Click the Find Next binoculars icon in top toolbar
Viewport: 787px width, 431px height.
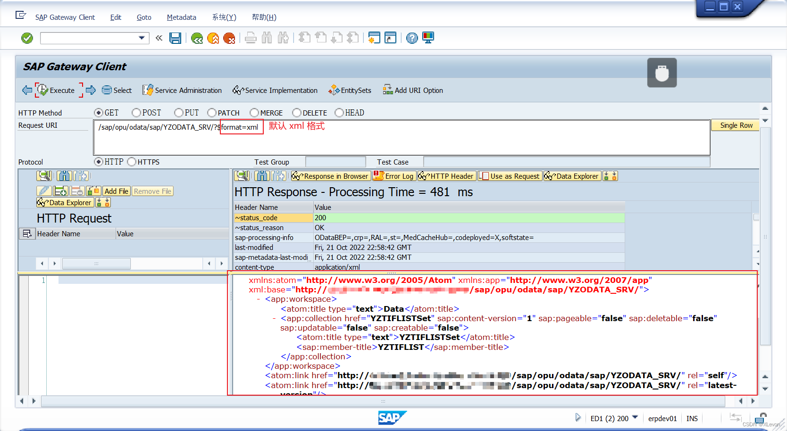point(283,38)
